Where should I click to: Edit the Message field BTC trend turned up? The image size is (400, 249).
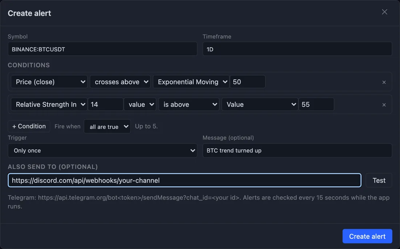point(297,150)
